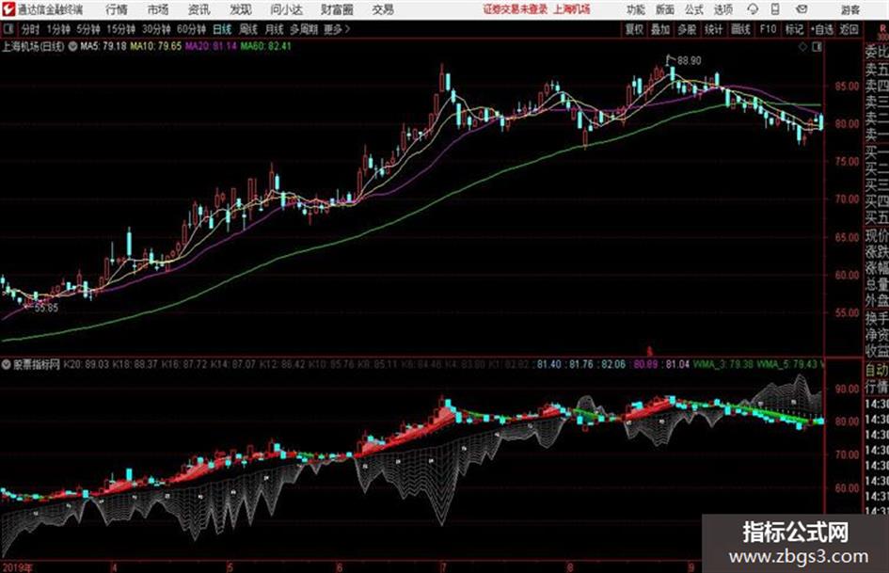Open the MA indicator dropdown beside 上海机场(日线)

tap(72, 46)
